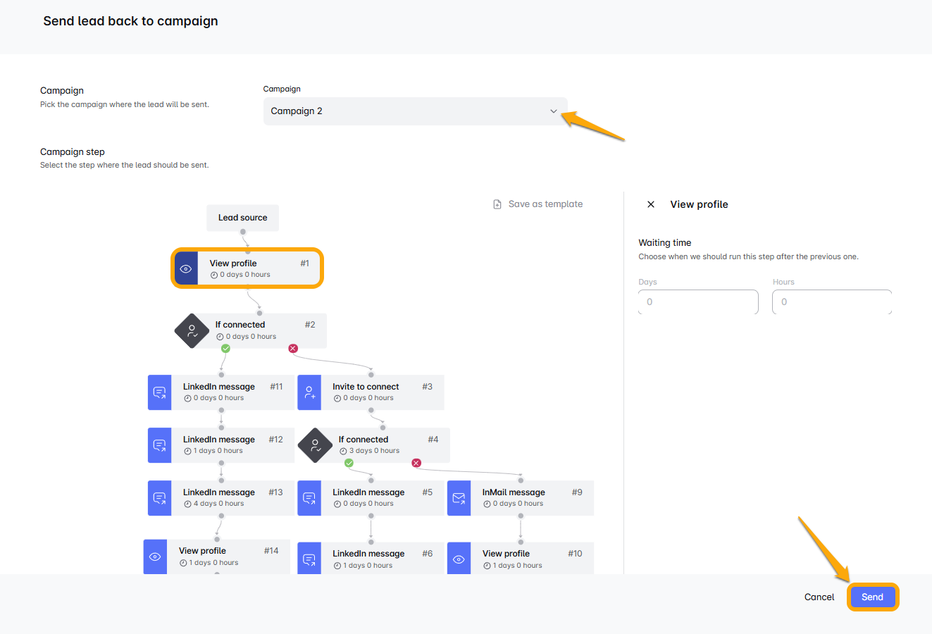Image resolution: width=932 pixels, height=634 pixels.
Task: Click the Hours waiting time input
Action: coord(831,302)
